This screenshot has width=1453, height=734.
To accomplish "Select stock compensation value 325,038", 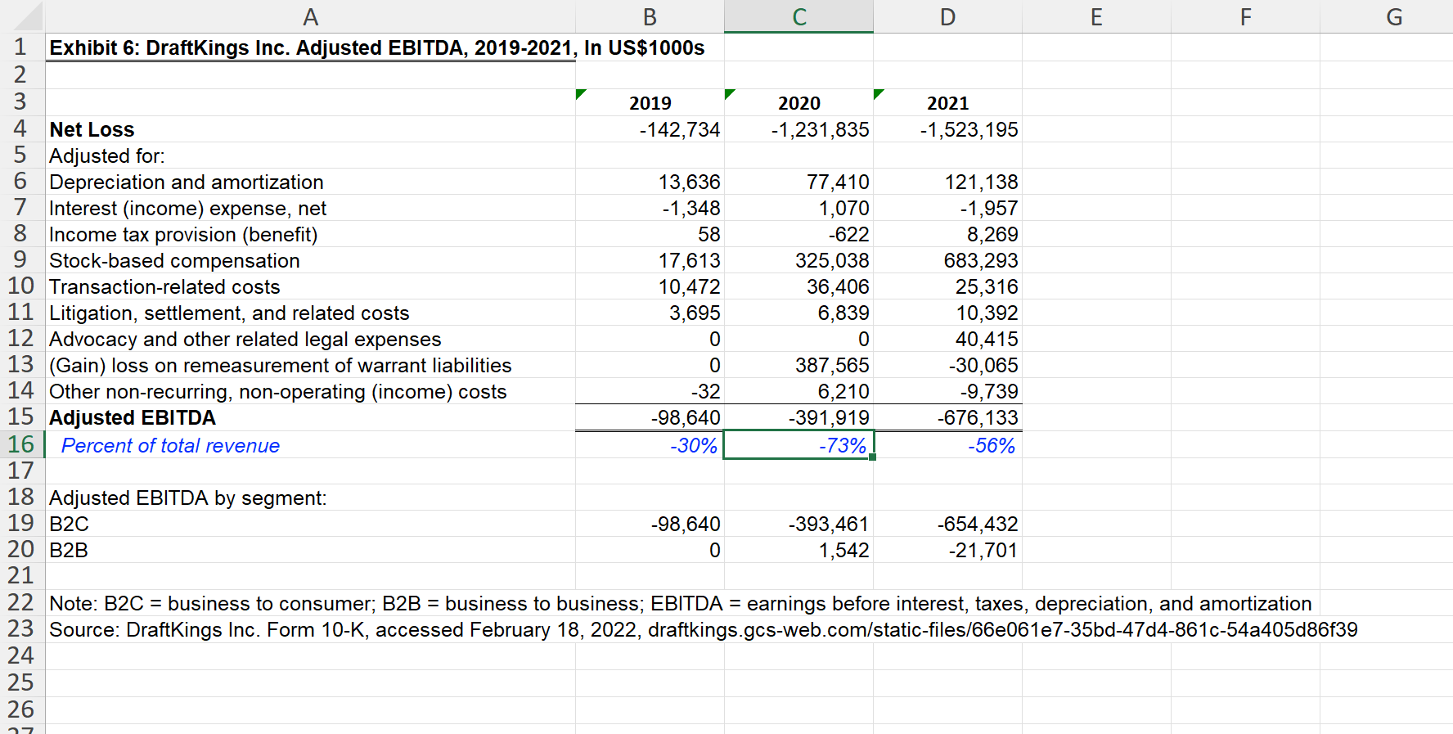I will (x=798, y=260).
